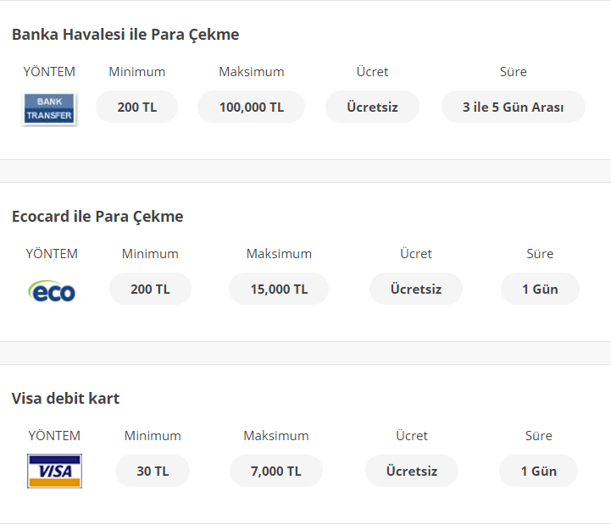Click the Visa 1 Gün duration pill

pos(538,472)
